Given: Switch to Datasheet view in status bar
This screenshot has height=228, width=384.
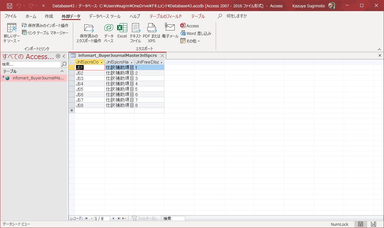Looking at the screenshot, I should [360, 224].
